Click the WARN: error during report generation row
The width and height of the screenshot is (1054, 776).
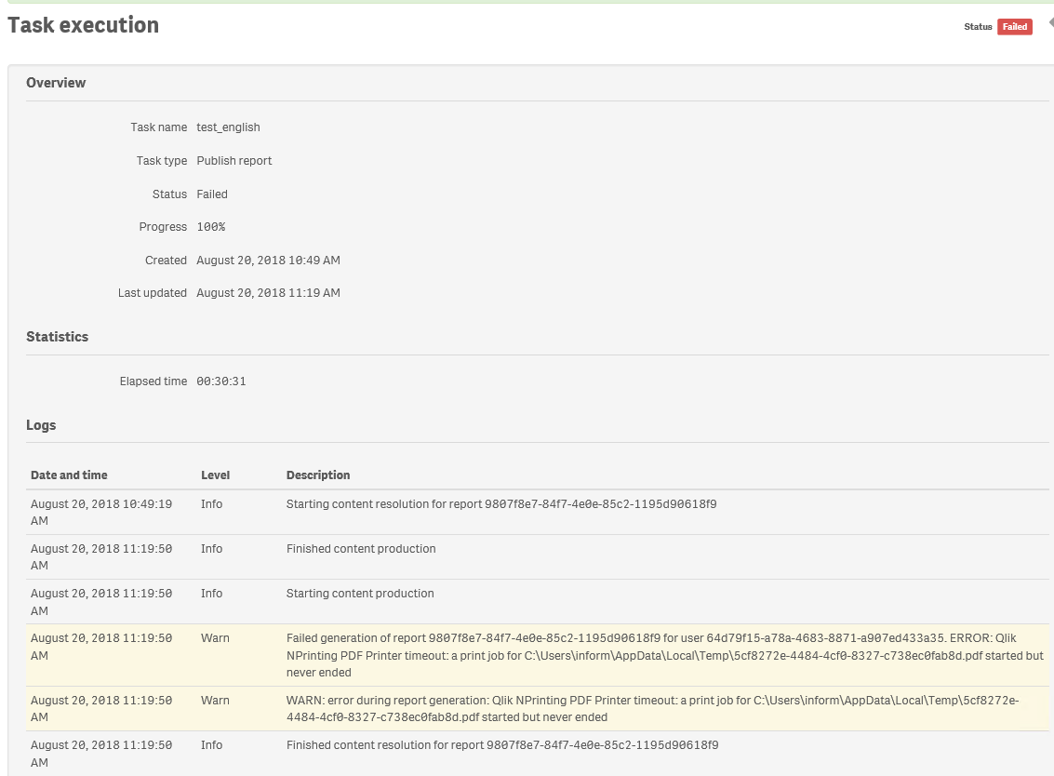coord(651,708)
